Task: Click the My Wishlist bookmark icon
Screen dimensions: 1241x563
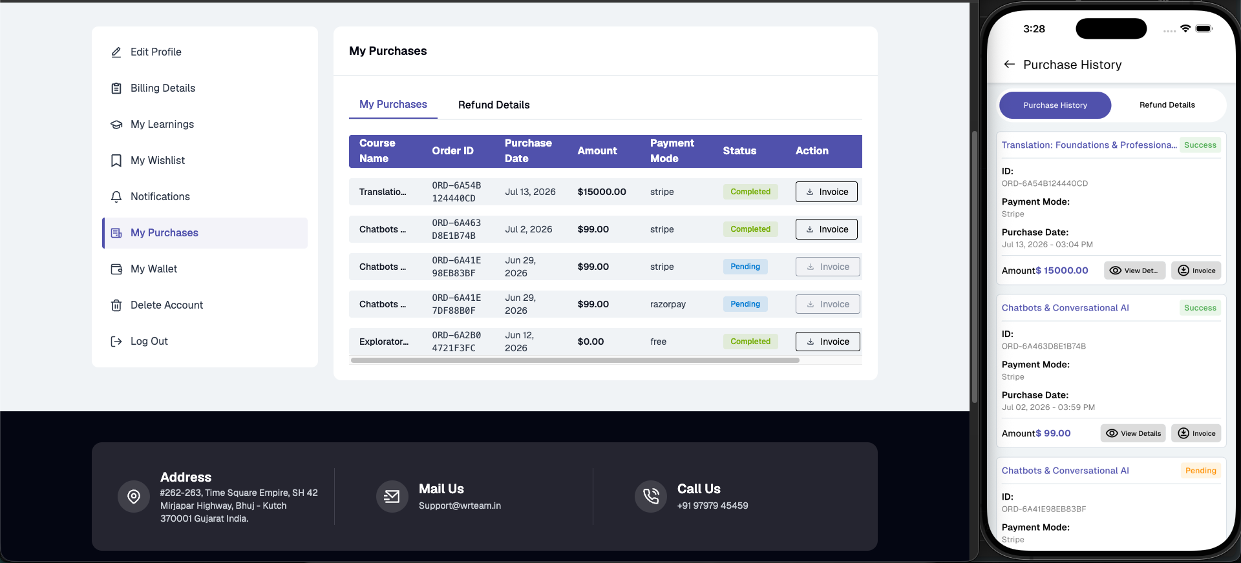Action: pos(116,161)
